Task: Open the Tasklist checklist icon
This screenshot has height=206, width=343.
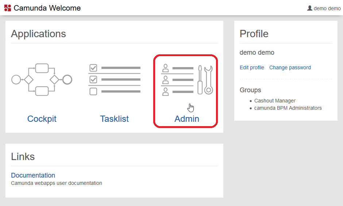Action: [115, 79]
